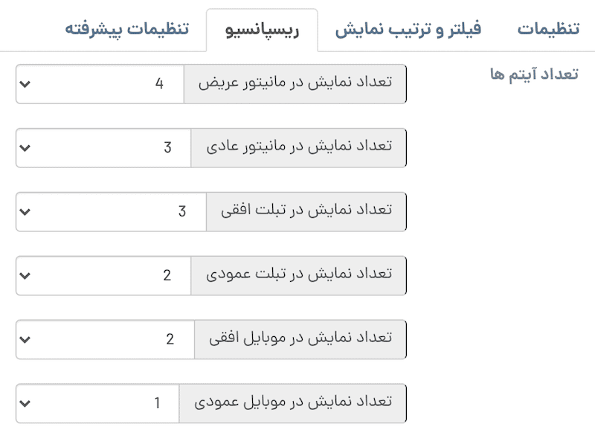Viewport: 595px width, 433px height.
Task: Expand the تبلت عمودی count dropdown
Action: (104, 275)
